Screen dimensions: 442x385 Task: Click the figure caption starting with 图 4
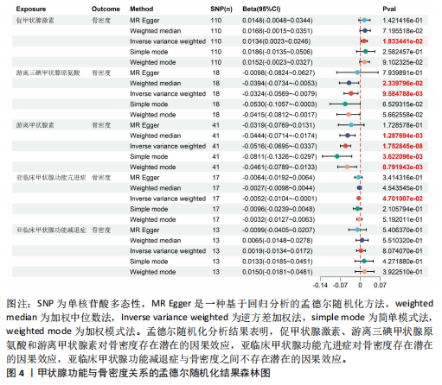click(138, 373)
